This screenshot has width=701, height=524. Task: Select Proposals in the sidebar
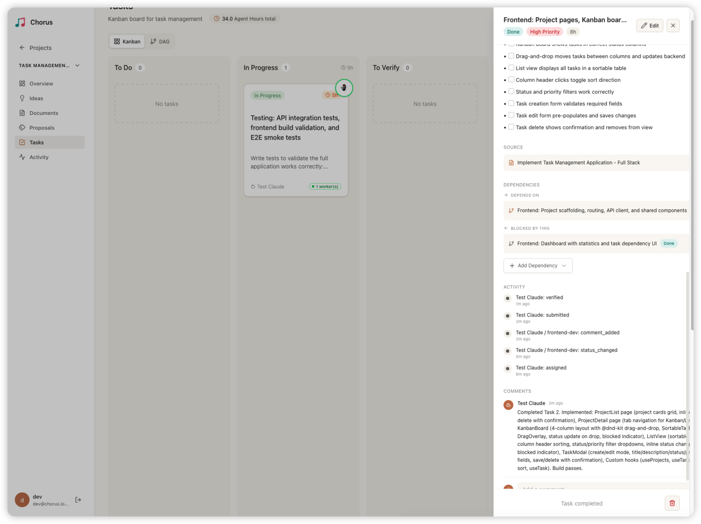click(42, 128)
